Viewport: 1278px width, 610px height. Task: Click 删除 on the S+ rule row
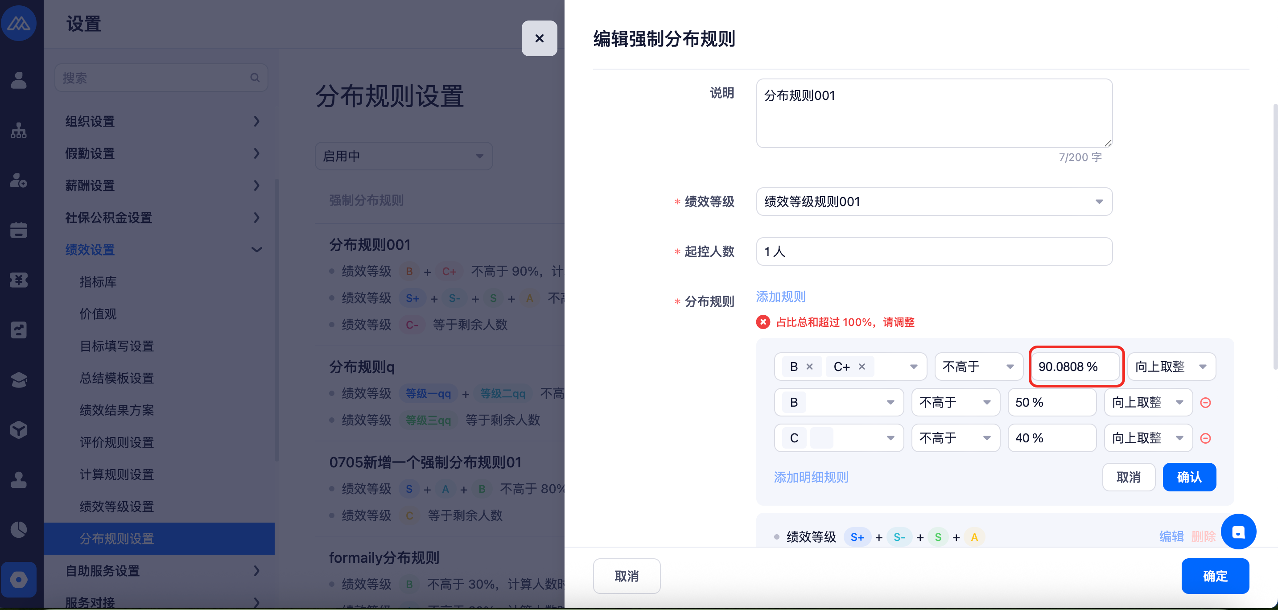pyautogui.click(x=1203, y=537)
